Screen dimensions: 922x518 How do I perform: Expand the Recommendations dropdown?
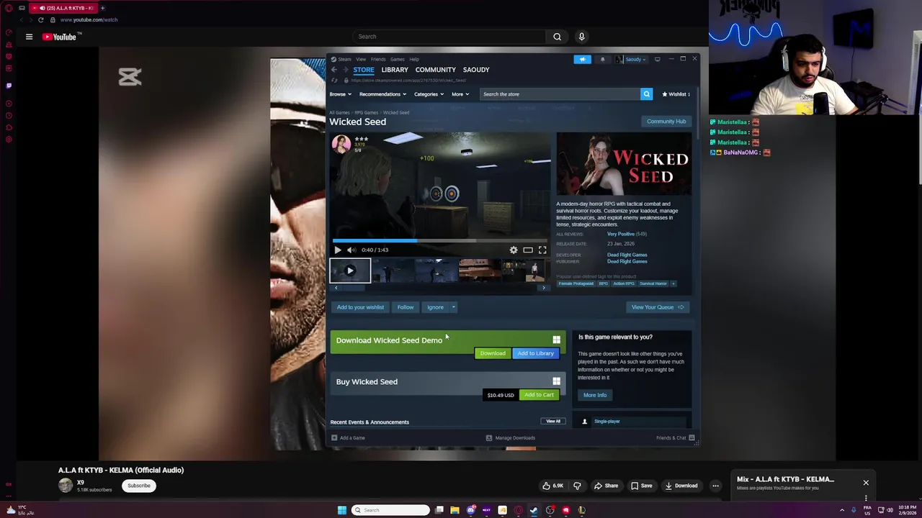click(382, 94)
